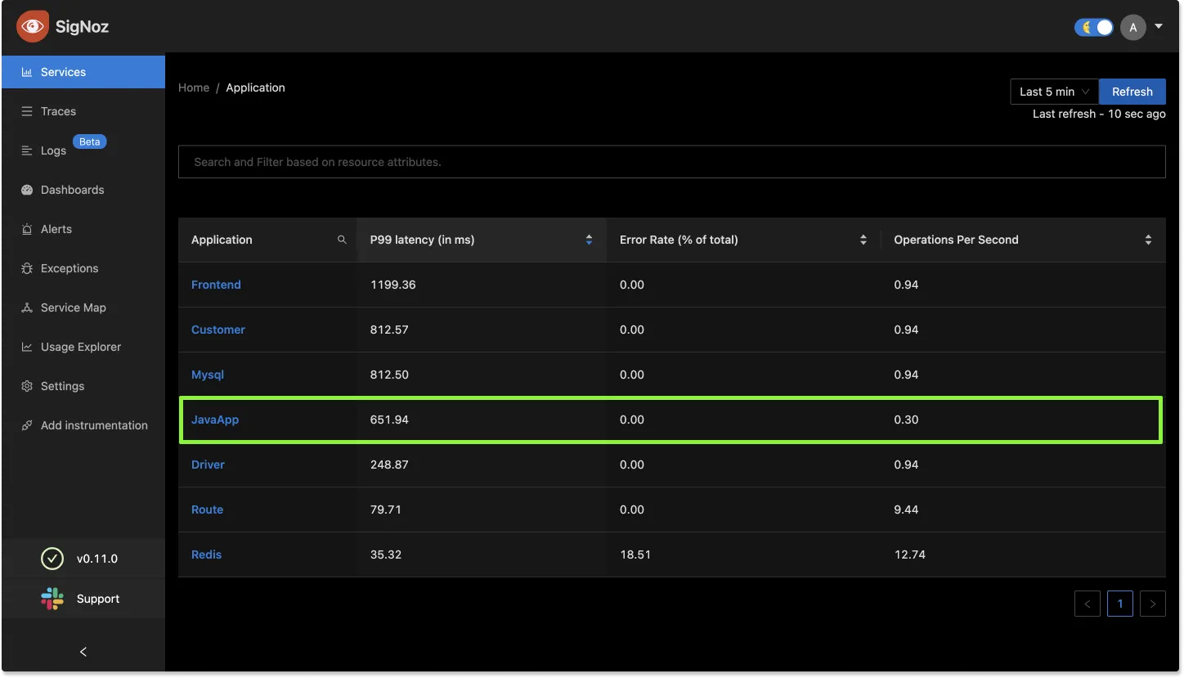Click the Support link in sidebar

point(98,599)
